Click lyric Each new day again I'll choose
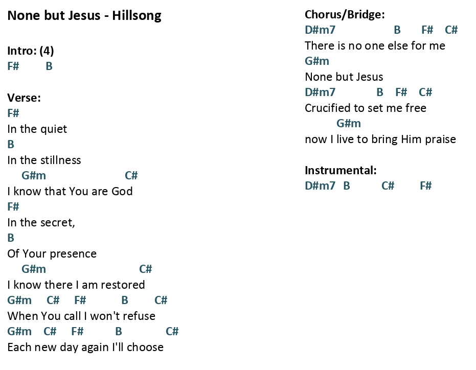Screen dimensions: 476x370 click(85, 347)
